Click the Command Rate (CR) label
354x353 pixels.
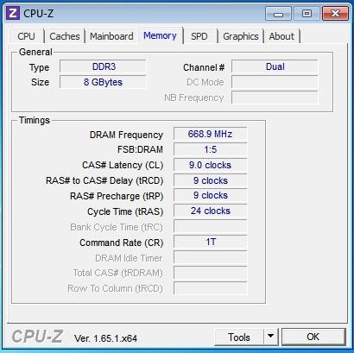122,243
